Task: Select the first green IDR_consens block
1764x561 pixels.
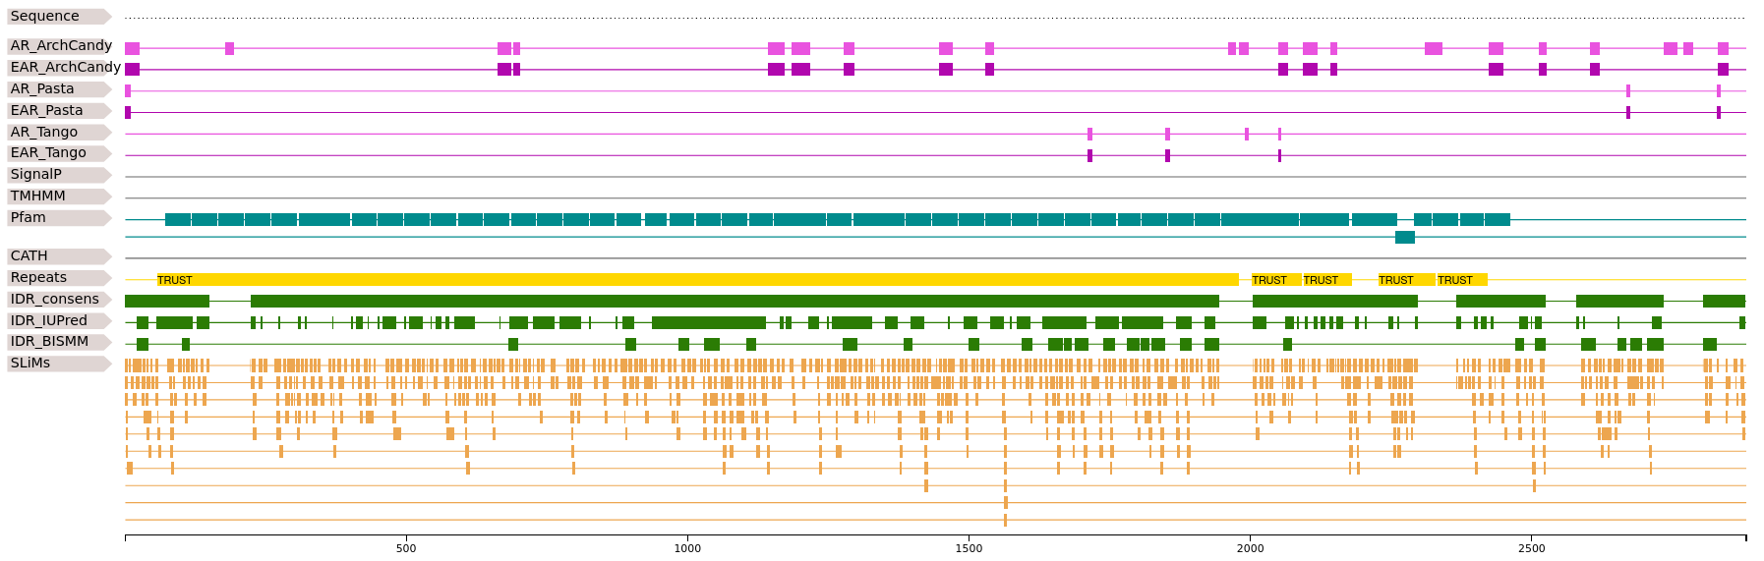Action: [167, 301]
